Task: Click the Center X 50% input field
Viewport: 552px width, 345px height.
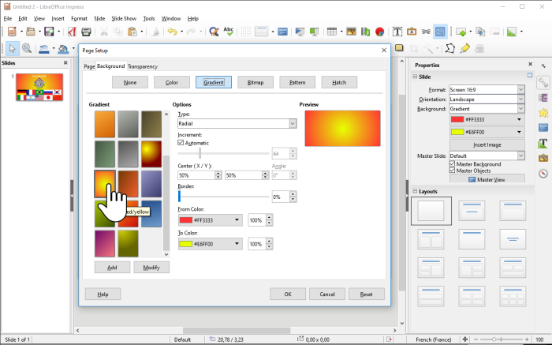Action: coord(196,175)
